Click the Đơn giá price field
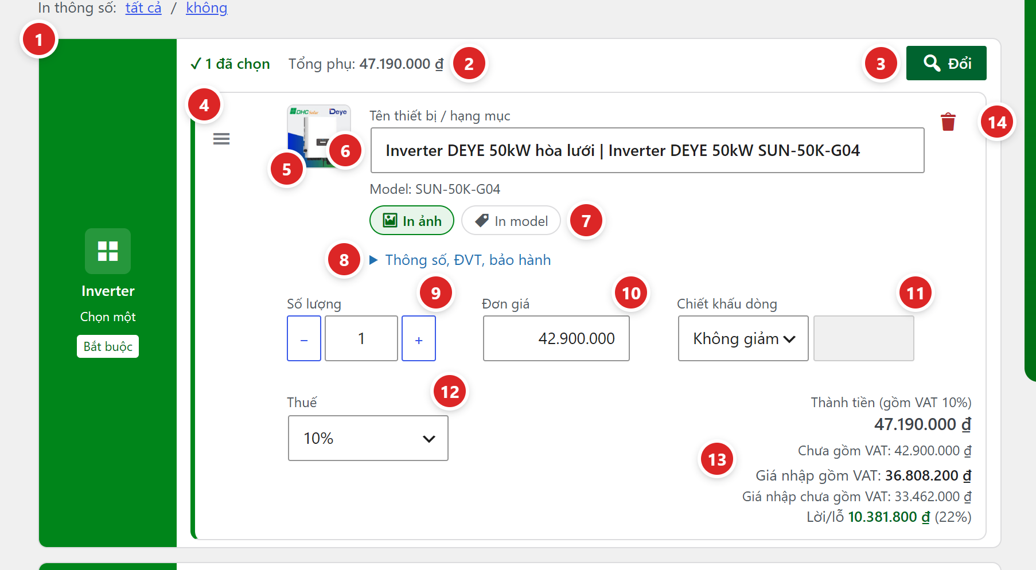This screenshot has width=1036, height=570. pyautogui.click(x=556, y=338)
